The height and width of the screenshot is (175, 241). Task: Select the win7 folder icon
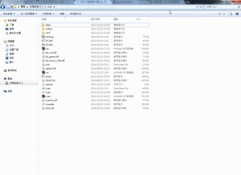pyautogui.click(x=43, y=33)
